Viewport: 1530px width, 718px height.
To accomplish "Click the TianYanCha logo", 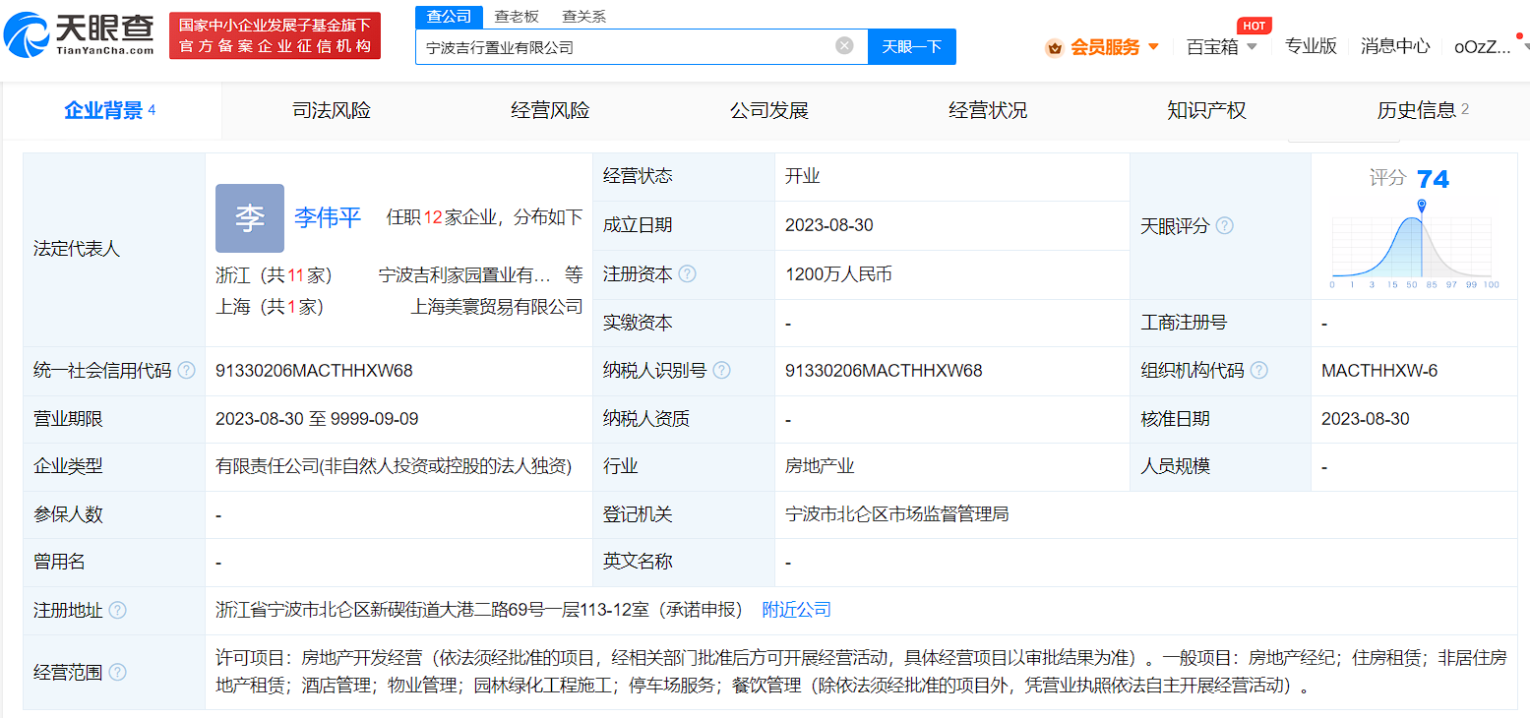I will tap(80, 35).
